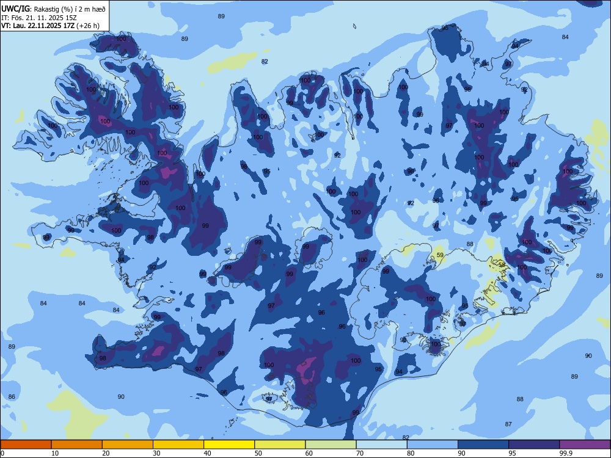Click the '80' legend scale label
611x458 pixels.
click(411, 453)
